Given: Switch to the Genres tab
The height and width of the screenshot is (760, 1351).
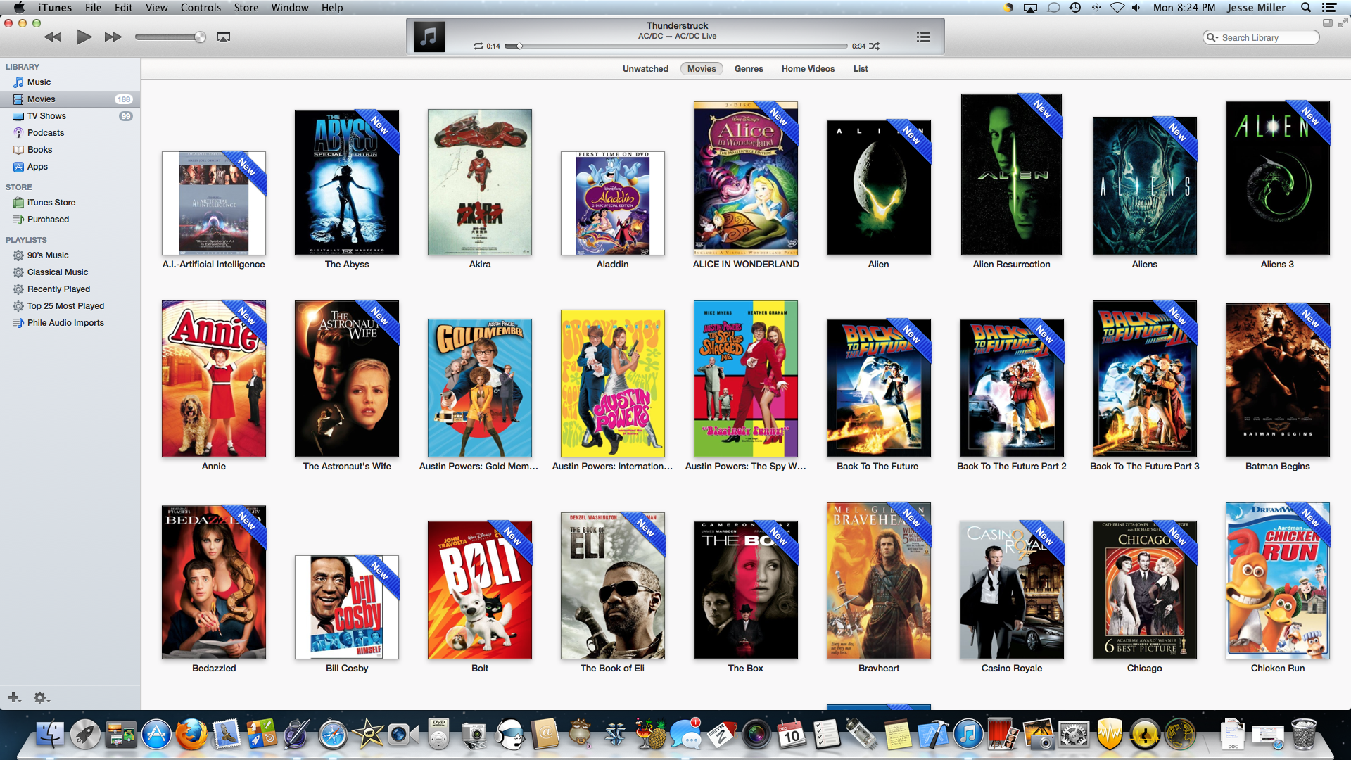Looking at the screenshot, I should [749, 69].
